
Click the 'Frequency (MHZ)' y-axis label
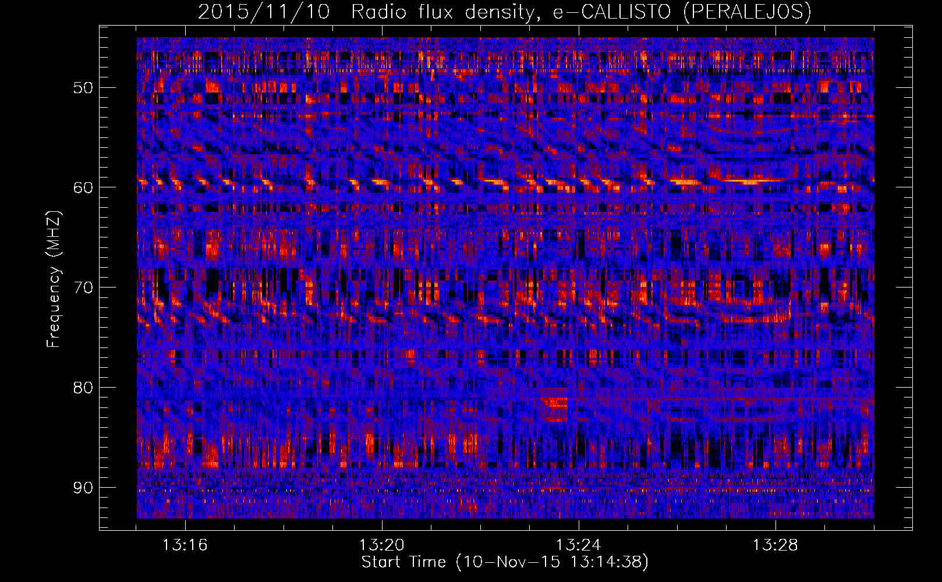click(54, 279)
